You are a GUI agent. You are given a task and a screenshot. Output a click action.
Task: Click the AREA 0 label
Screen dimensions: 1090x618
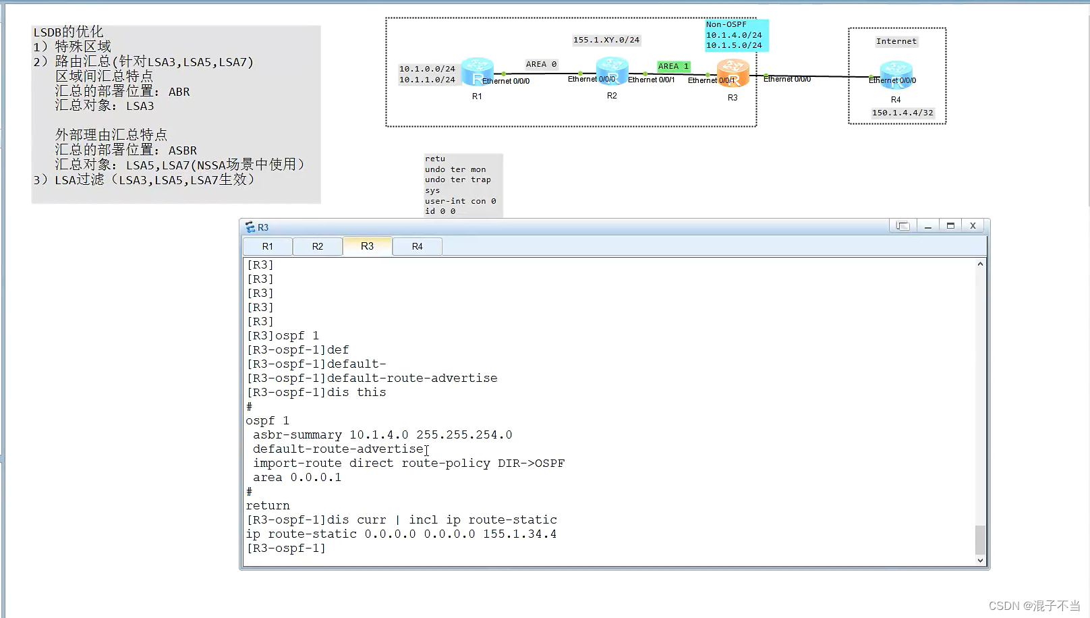542,64
